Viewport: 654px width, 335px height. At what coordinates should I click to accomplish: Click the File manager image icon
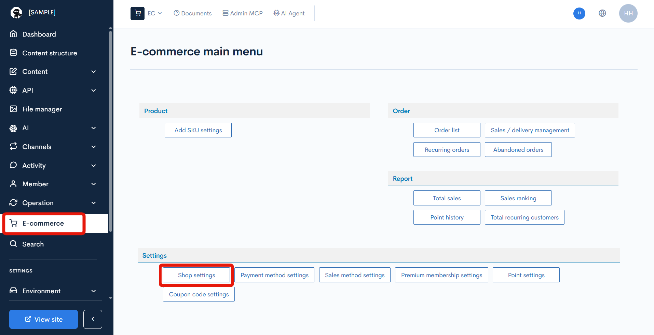pyautogui.click(x=13, y=109)
